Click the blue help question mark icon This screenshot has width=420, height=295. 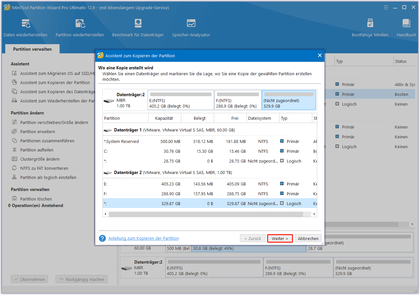click(x=102, y=238)
